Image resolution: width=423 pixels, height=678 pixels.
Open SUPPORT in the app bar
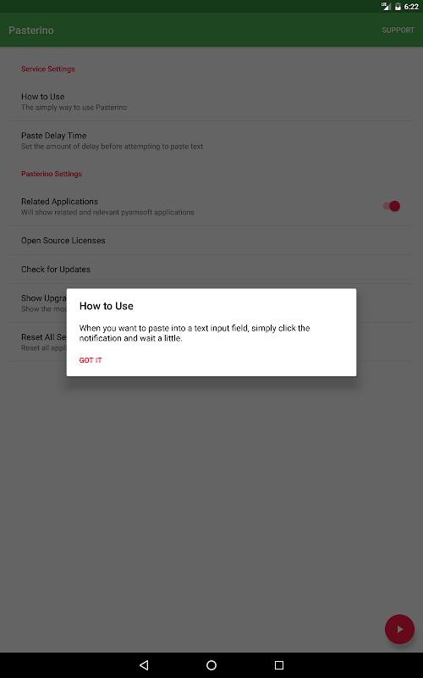click(x=398, y=31)
